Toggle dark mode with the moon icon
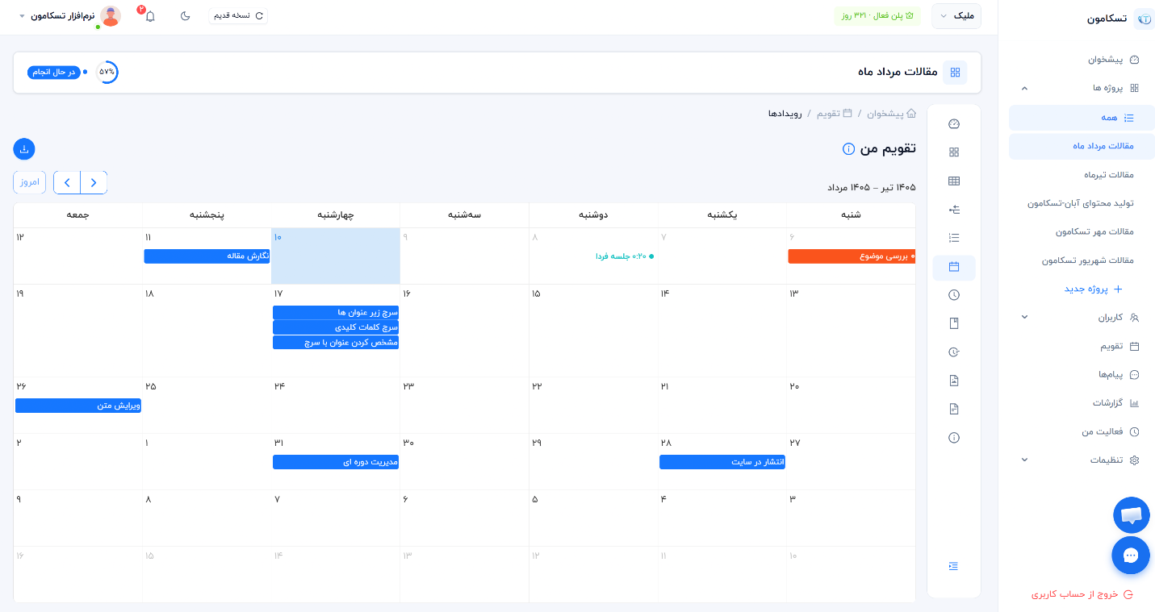The width and height of the screenshot is (1155, 612). point(185,16)
